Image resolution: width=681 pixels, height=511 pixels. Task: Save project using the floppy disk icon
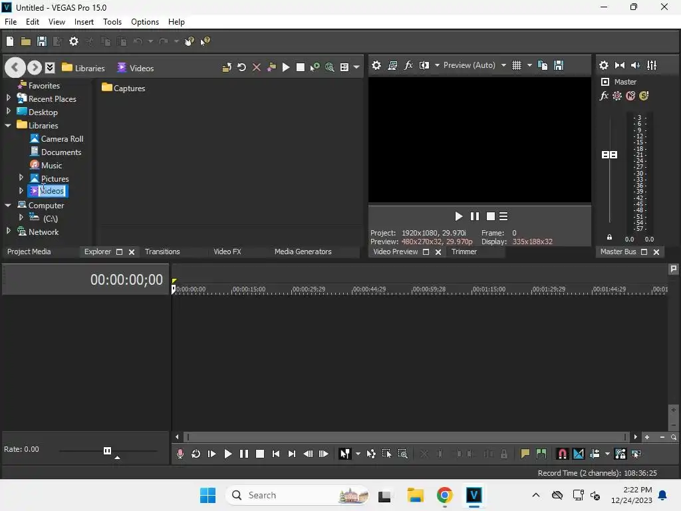point(42,41)
